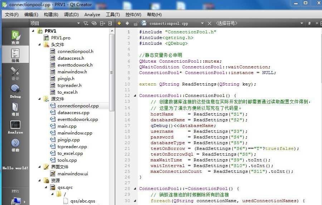The image size is (322, 205).
Task: Select to_excel.h header file
Action: tap(68, 92)
